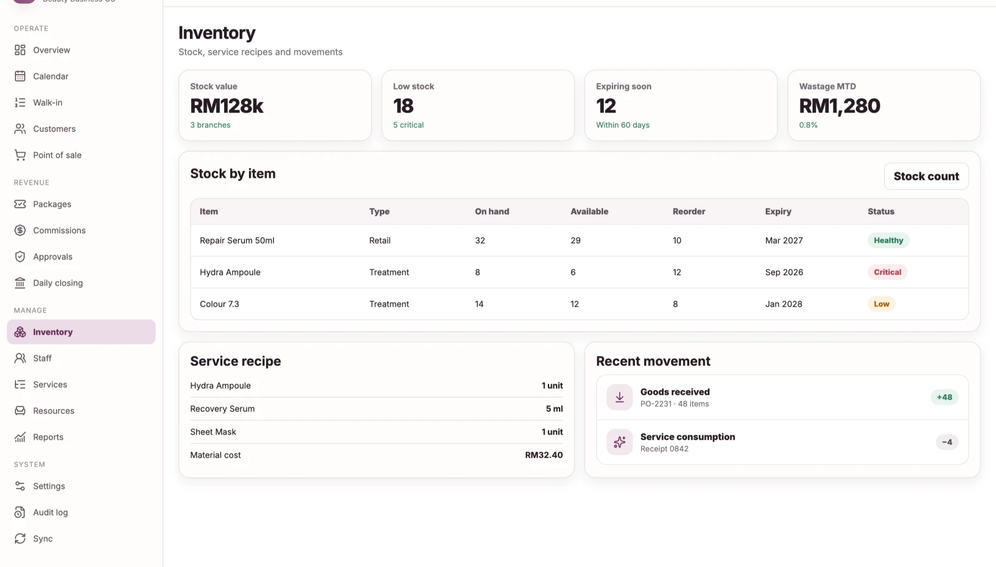Viewport: 996px width, 567px height.
Task: Click the On hand column header
Action: [492, 211]
